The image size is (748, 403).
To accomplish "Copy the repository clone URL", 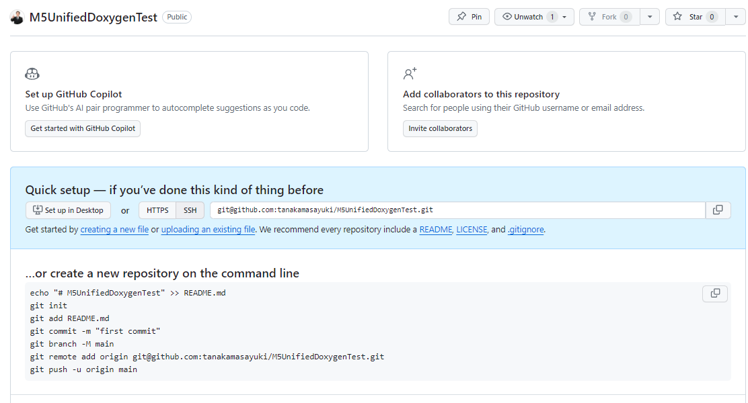I will coord(718,210).
